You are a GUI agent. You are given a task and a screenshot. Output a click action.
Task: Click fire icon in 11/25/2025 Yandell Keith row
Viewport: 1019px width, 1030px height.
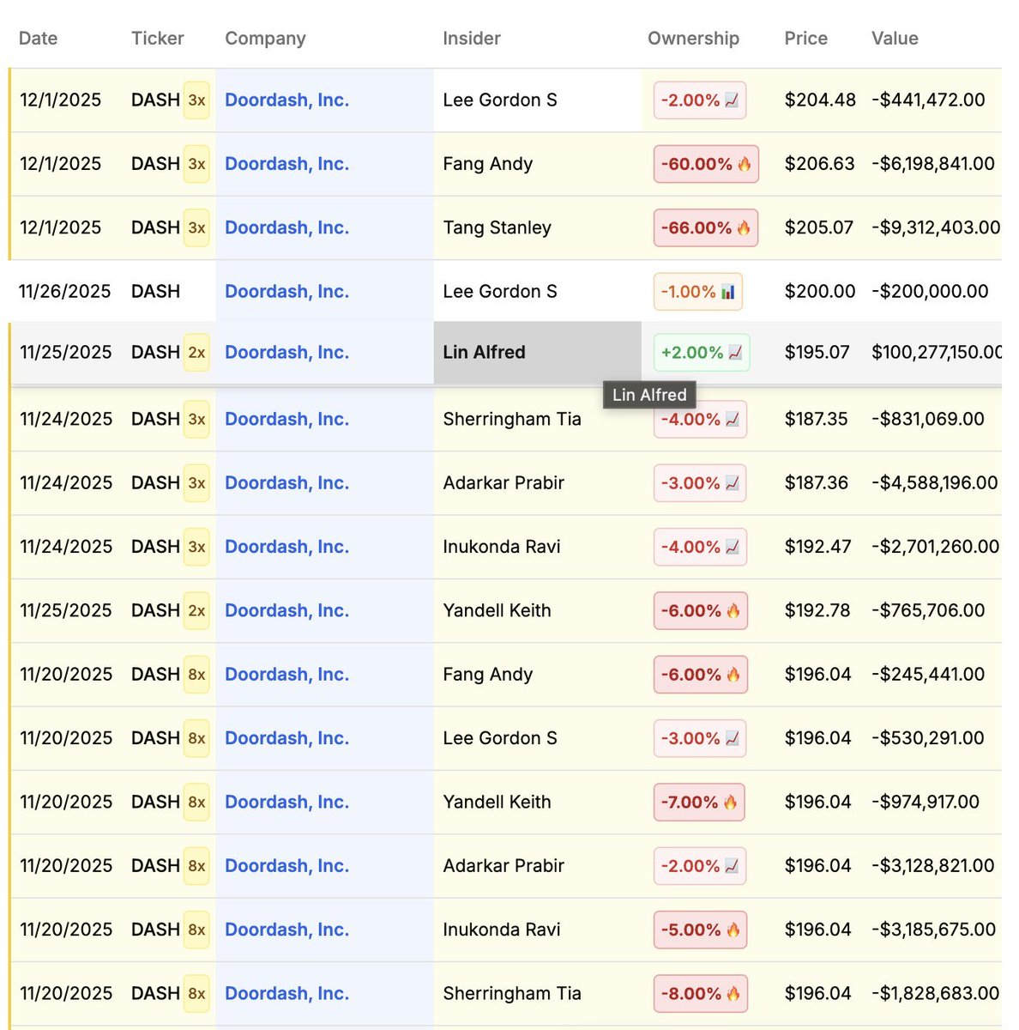733,611
